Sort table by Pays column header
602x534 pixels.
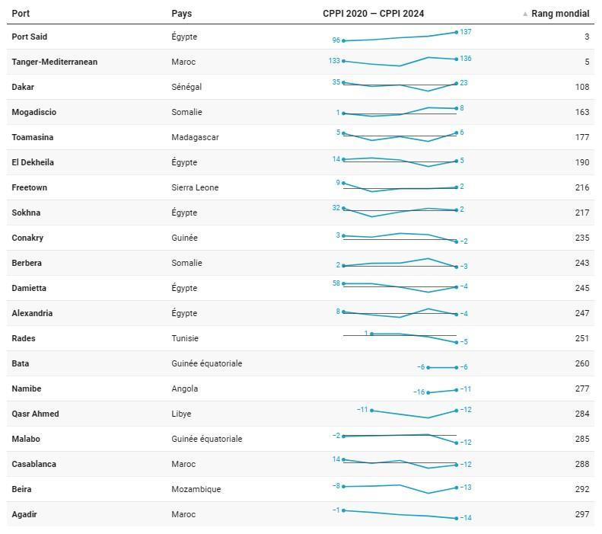[181, 14]
